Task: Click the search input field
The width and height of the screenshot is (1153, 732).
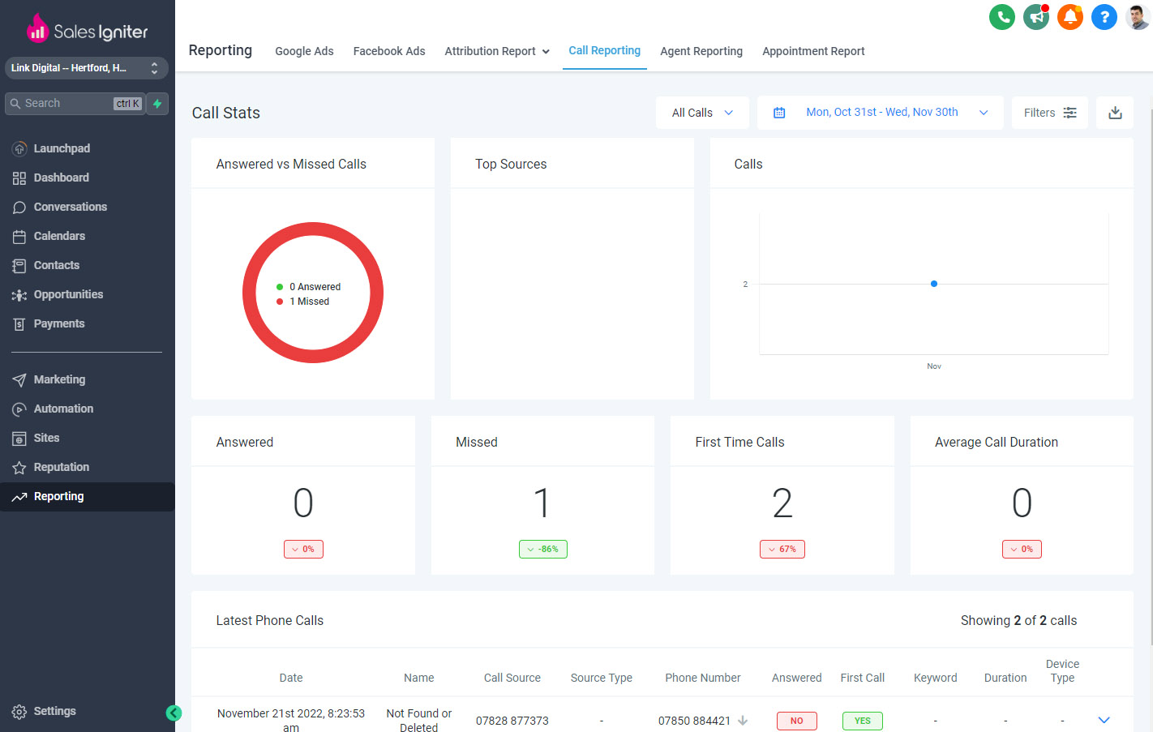Action: [75, 104]
